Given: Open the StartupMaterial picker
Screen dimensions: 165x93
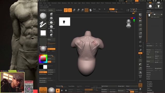Looking at the screenshot, I should tap(43, 50).
